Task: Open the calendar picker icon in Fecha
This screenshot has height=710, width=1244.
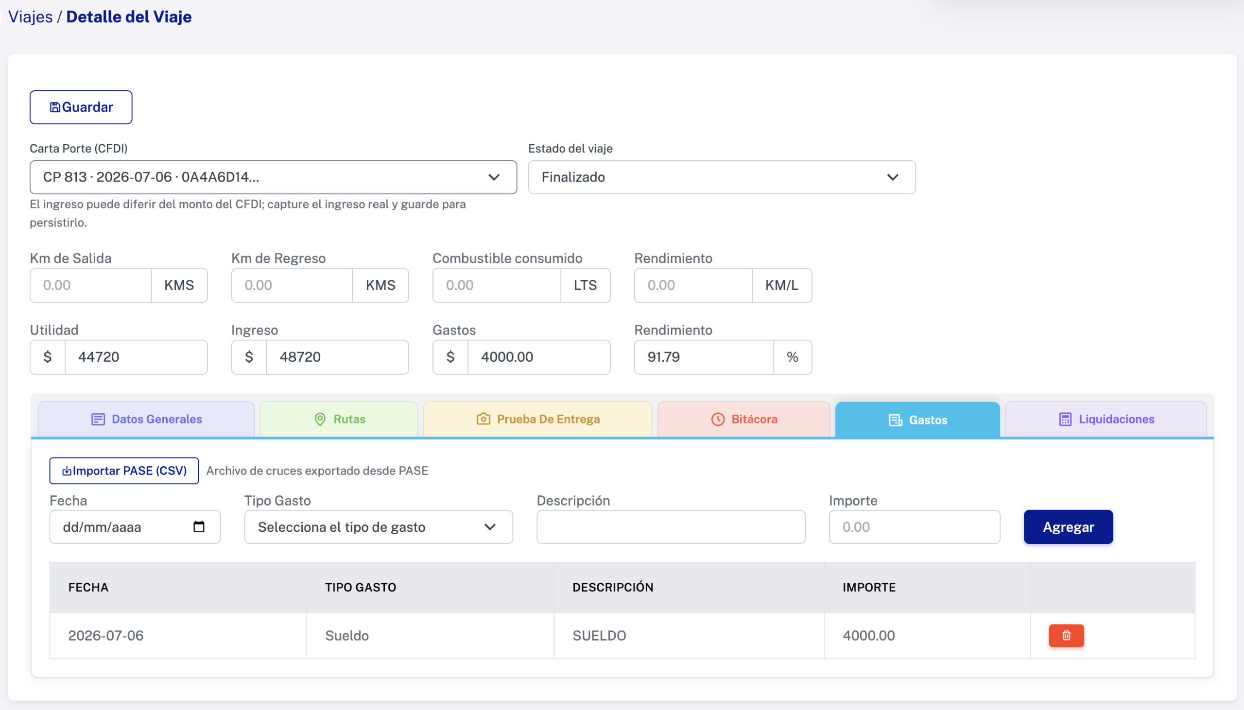Action: [x=199, y=526]
